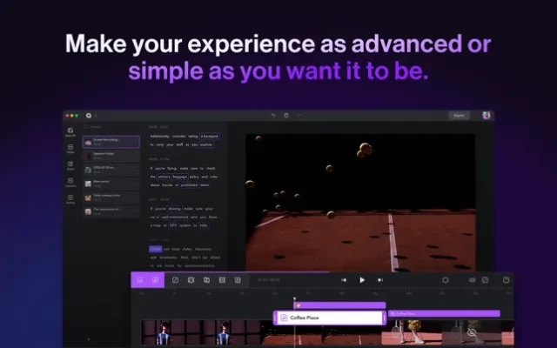Image resolution: width=557 pixels, height=348 pixels.
Task: Click the trash icon in top bar
Action: tap(286, 115)
